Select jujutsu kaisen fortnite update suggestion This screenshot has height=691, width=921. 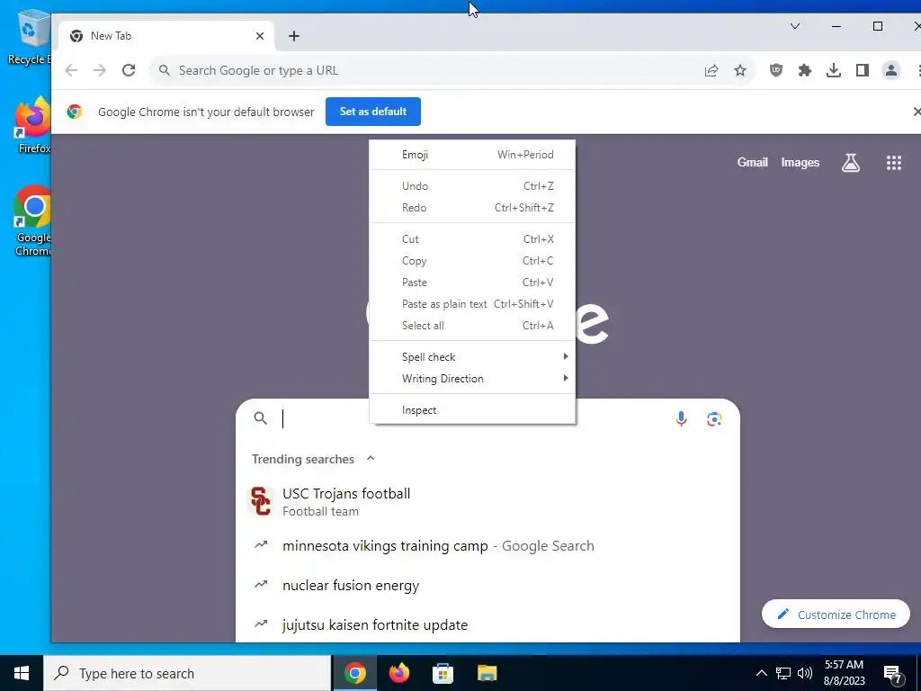tap(487, 624)
